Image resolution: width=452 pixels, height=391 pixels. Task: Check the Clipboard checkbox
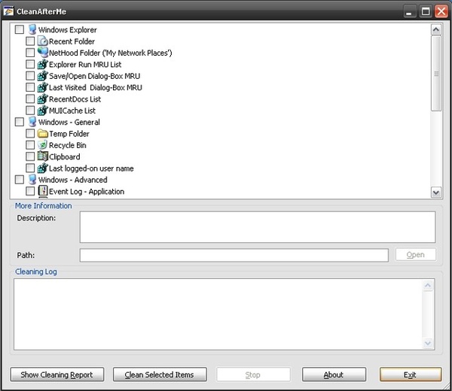click(30, 156)
